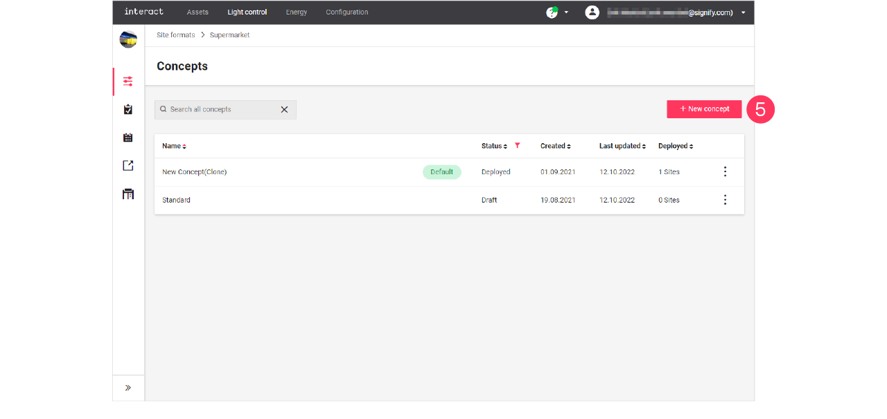Click the magnifier icon in the search bar
Viewport: 887px width, 419px height.
pyautogui.click(x=163, y=109)
